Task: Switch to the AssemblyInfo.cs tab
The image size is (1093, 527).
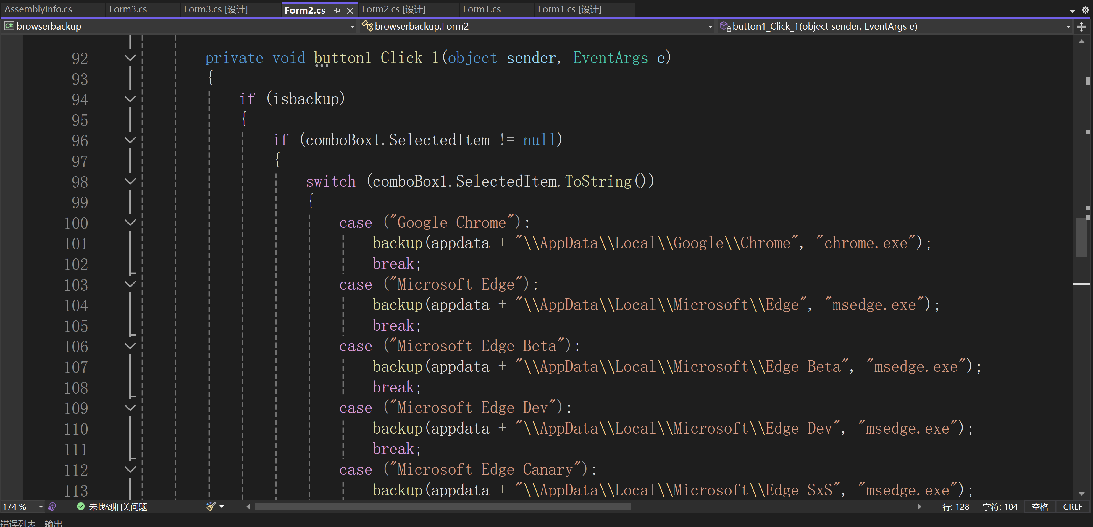Action: 38,9
